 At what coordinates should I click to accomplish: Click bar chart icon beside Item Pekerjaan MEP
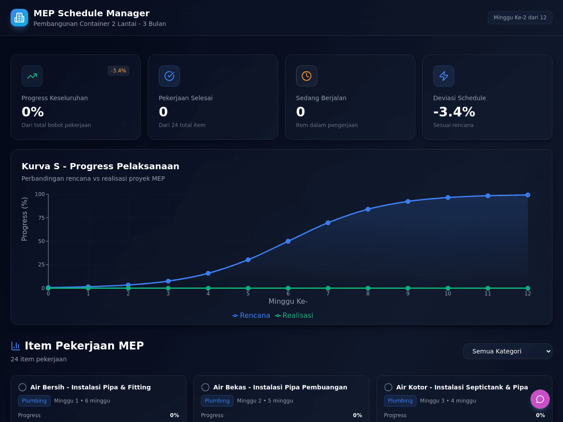point(16,346)
